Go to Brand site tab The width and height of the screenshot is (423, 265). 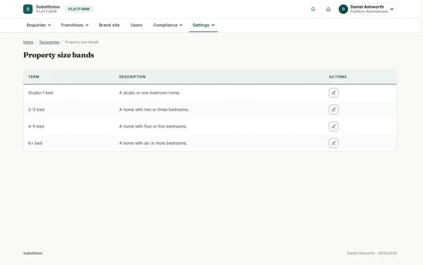[x=109, y=25]
